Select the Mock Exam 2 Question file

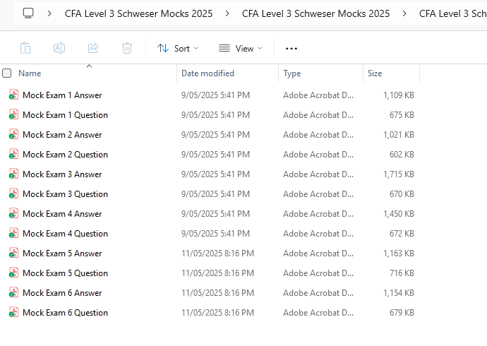(x=65, y=154)
